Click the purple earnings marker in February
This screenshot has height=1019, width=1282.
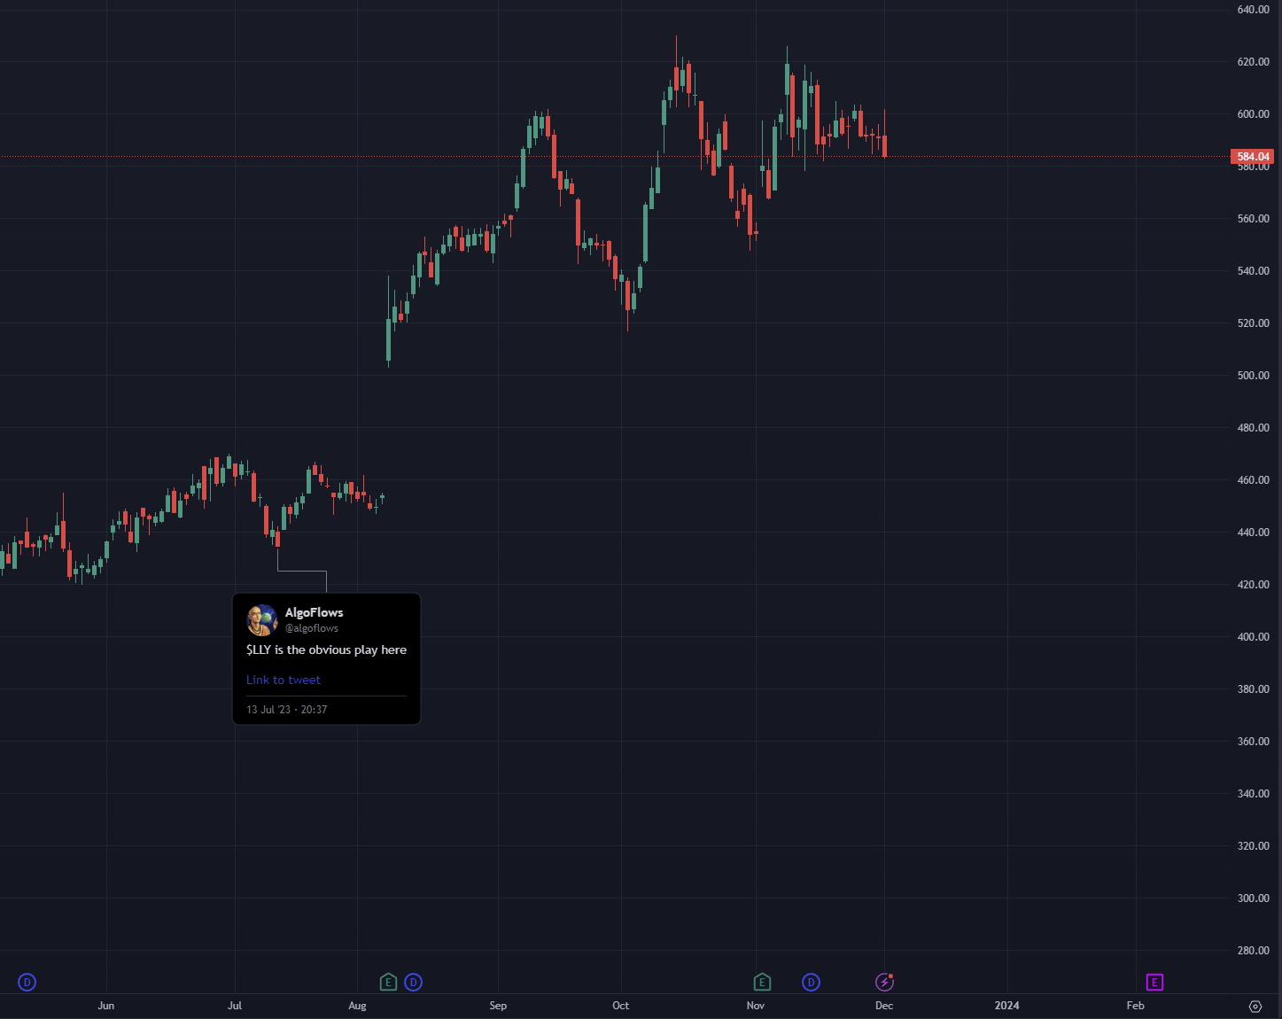[x=1154, y=982]
